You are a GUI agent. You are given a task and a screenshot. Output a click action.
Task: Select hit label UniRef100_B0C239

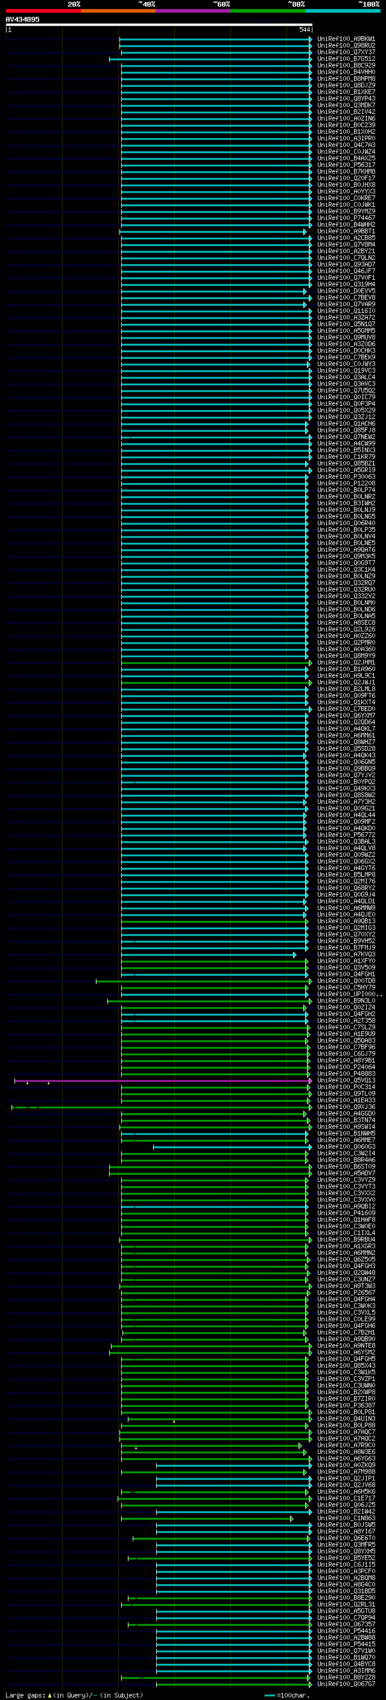[x=346, y=125]
